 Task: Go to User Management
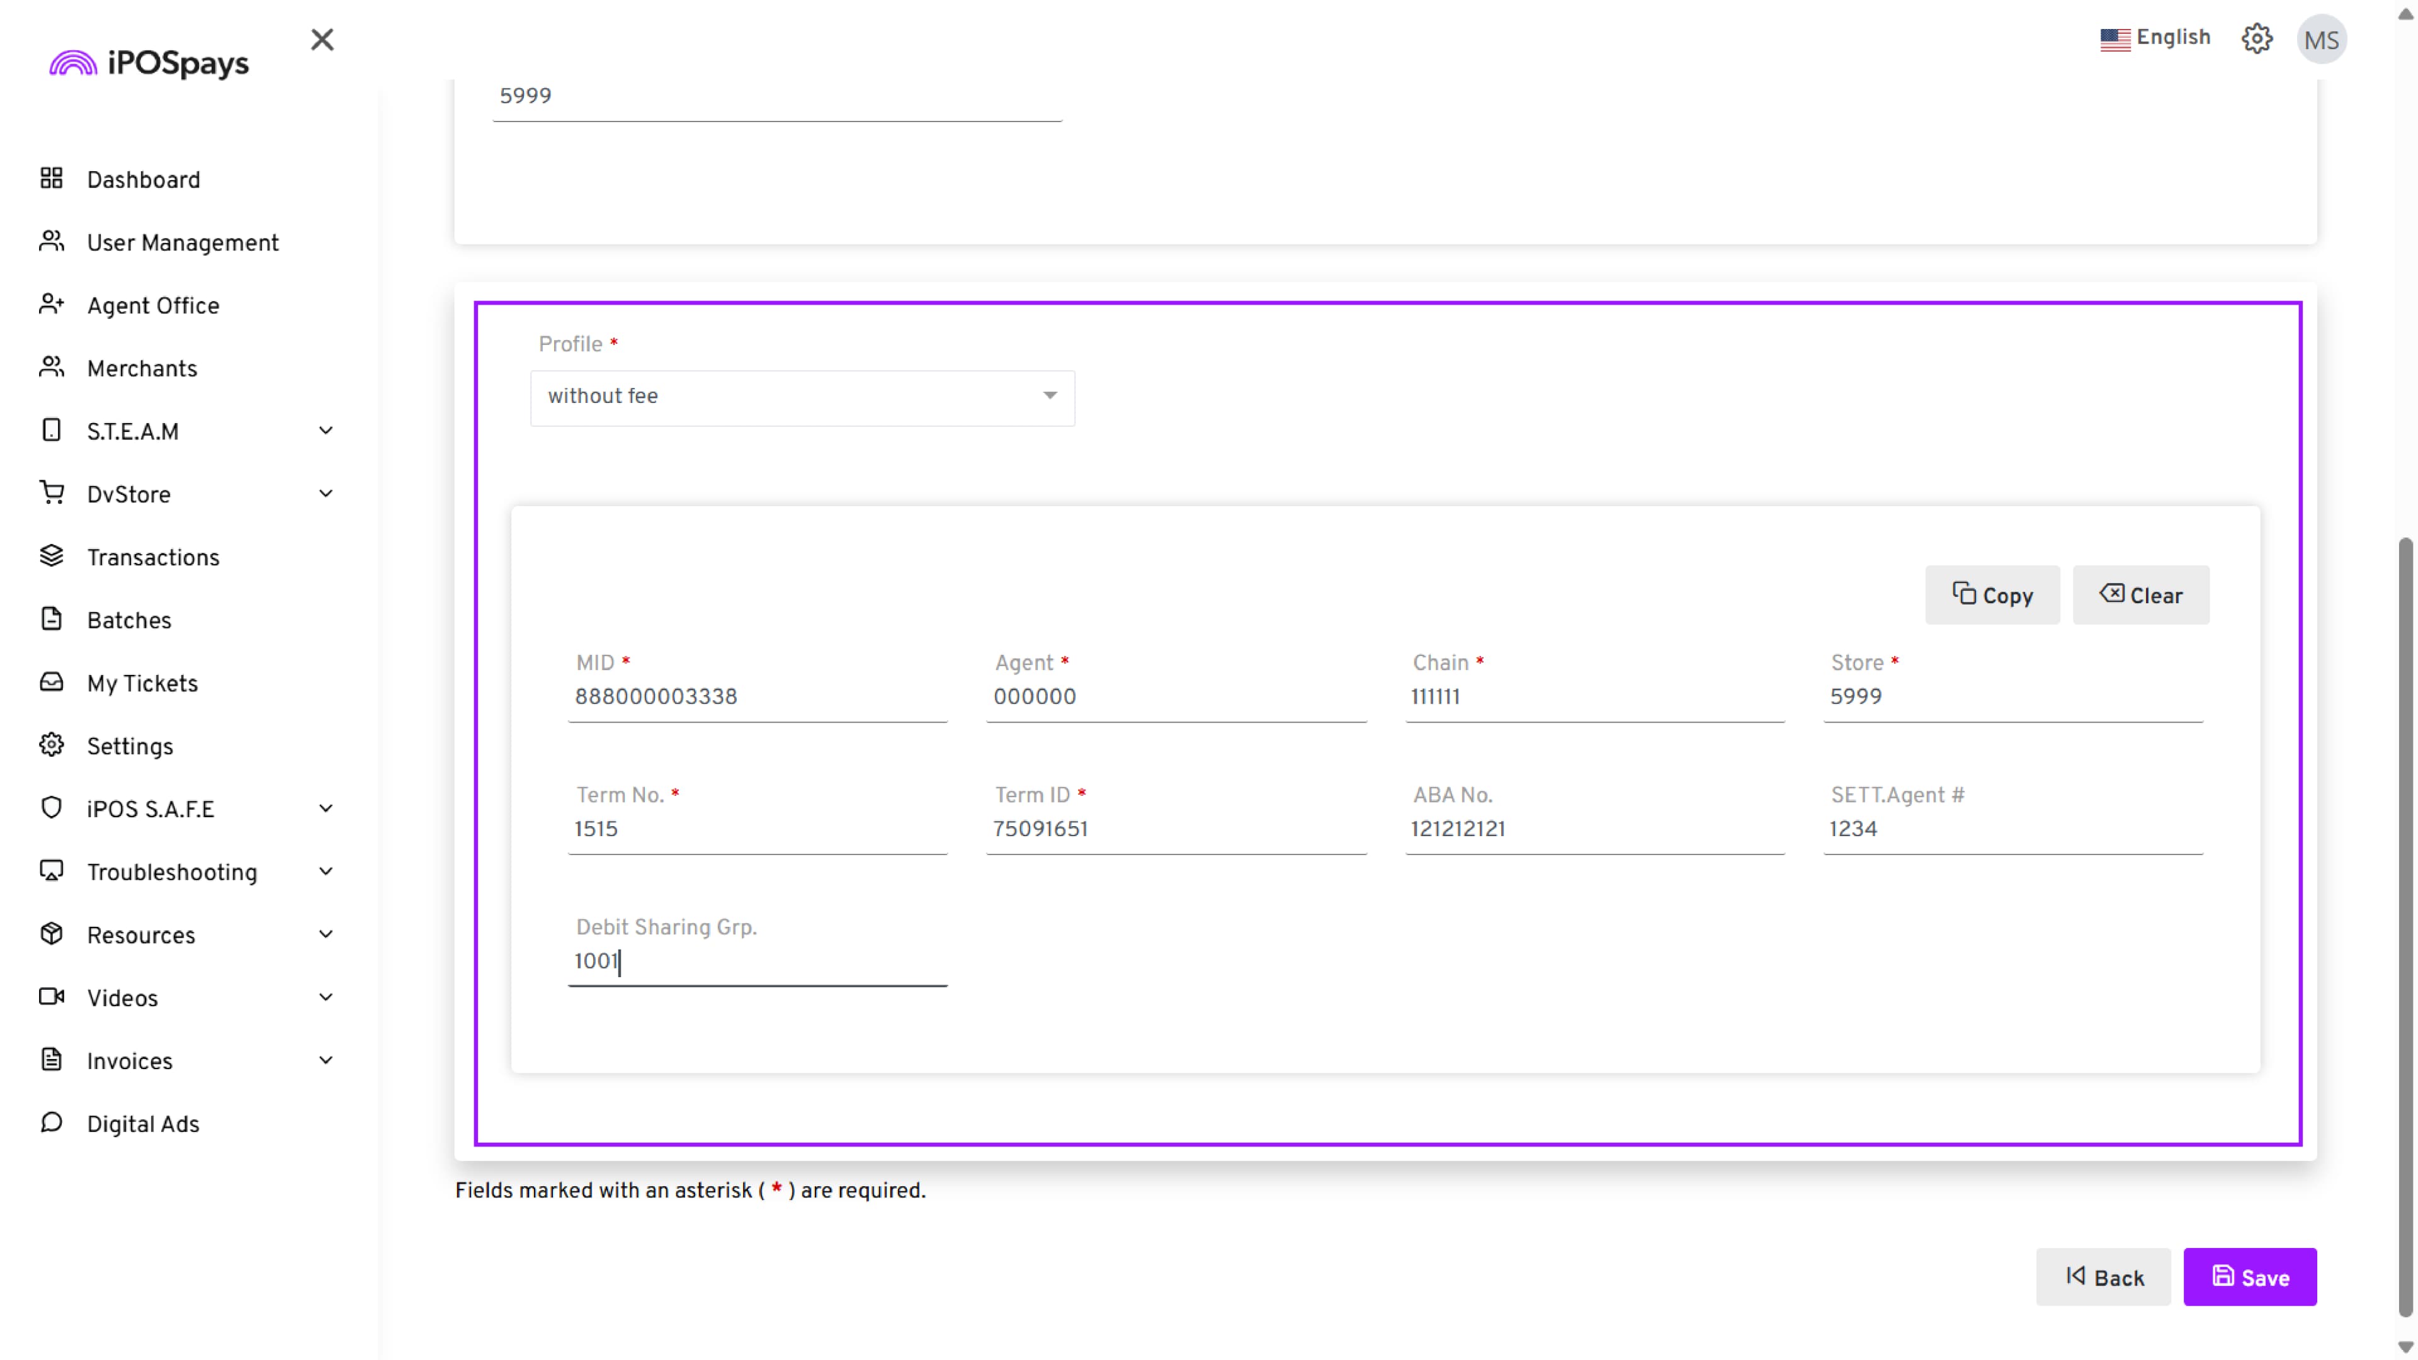tap(182, 242)
